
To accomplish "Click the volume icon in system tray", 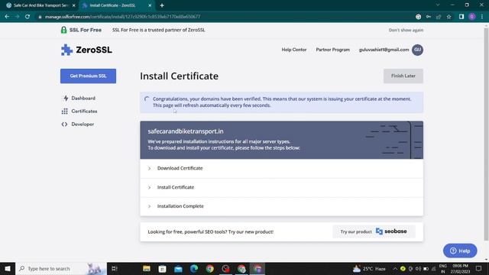I will click(418, 268).
